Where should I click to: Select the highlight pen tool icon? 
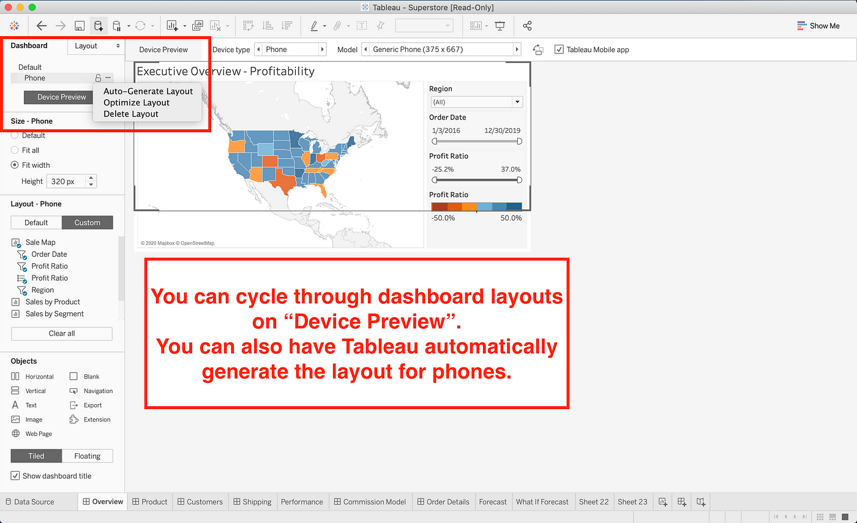[314, 26]
